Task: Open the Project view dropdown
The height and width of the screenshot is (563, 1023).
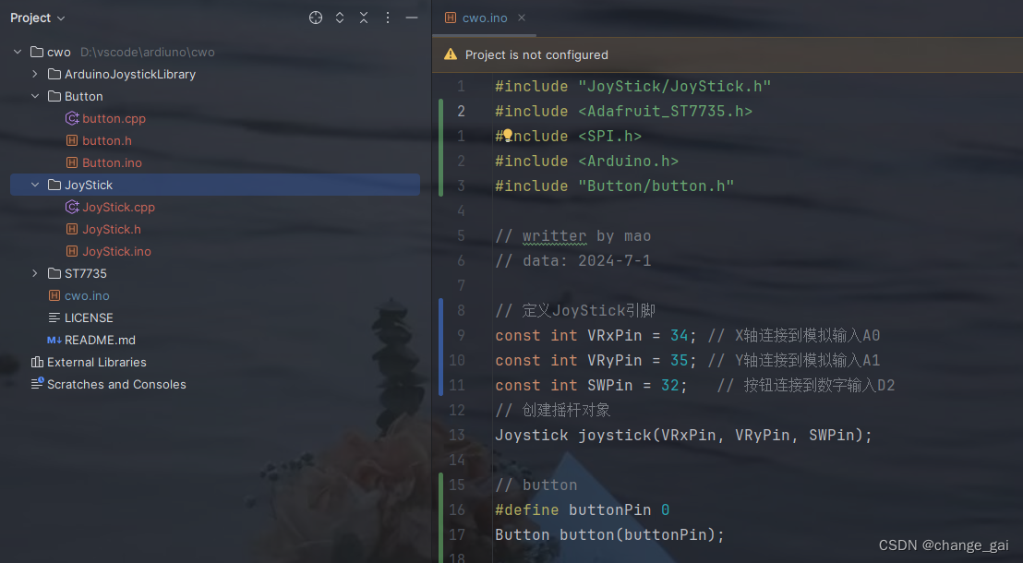Action: click(x=38, y=18)
